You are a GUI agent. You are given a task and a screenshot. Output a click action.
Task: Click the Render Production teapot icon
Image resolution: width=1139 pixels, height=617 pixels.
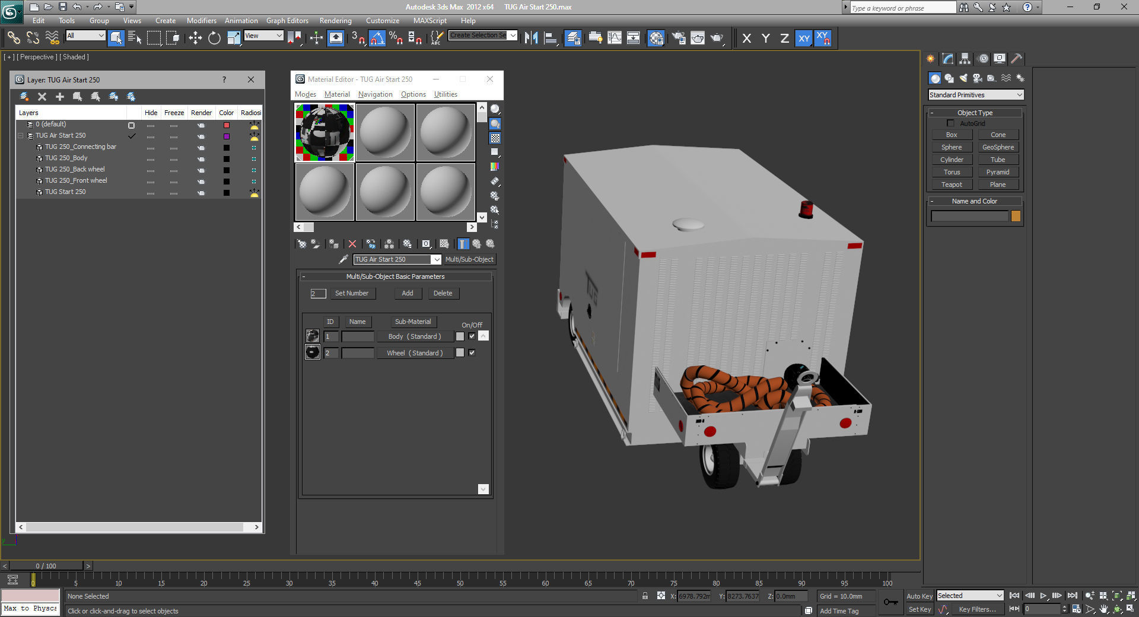click(717, 38)
